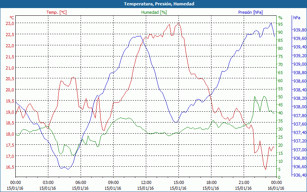
Task: Click the 21,5 temperature axis tick
Action: click(x=10, y=56)
